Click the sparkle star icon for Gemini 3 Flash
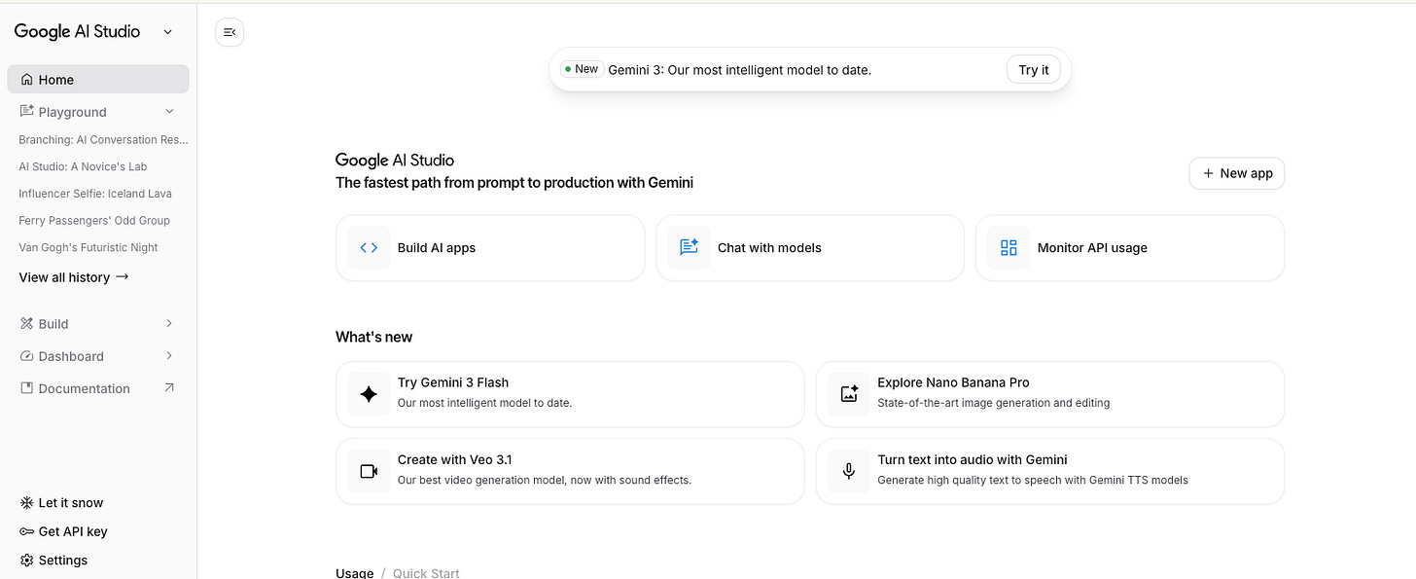The image size is (1416, 579). pos(369,394)
